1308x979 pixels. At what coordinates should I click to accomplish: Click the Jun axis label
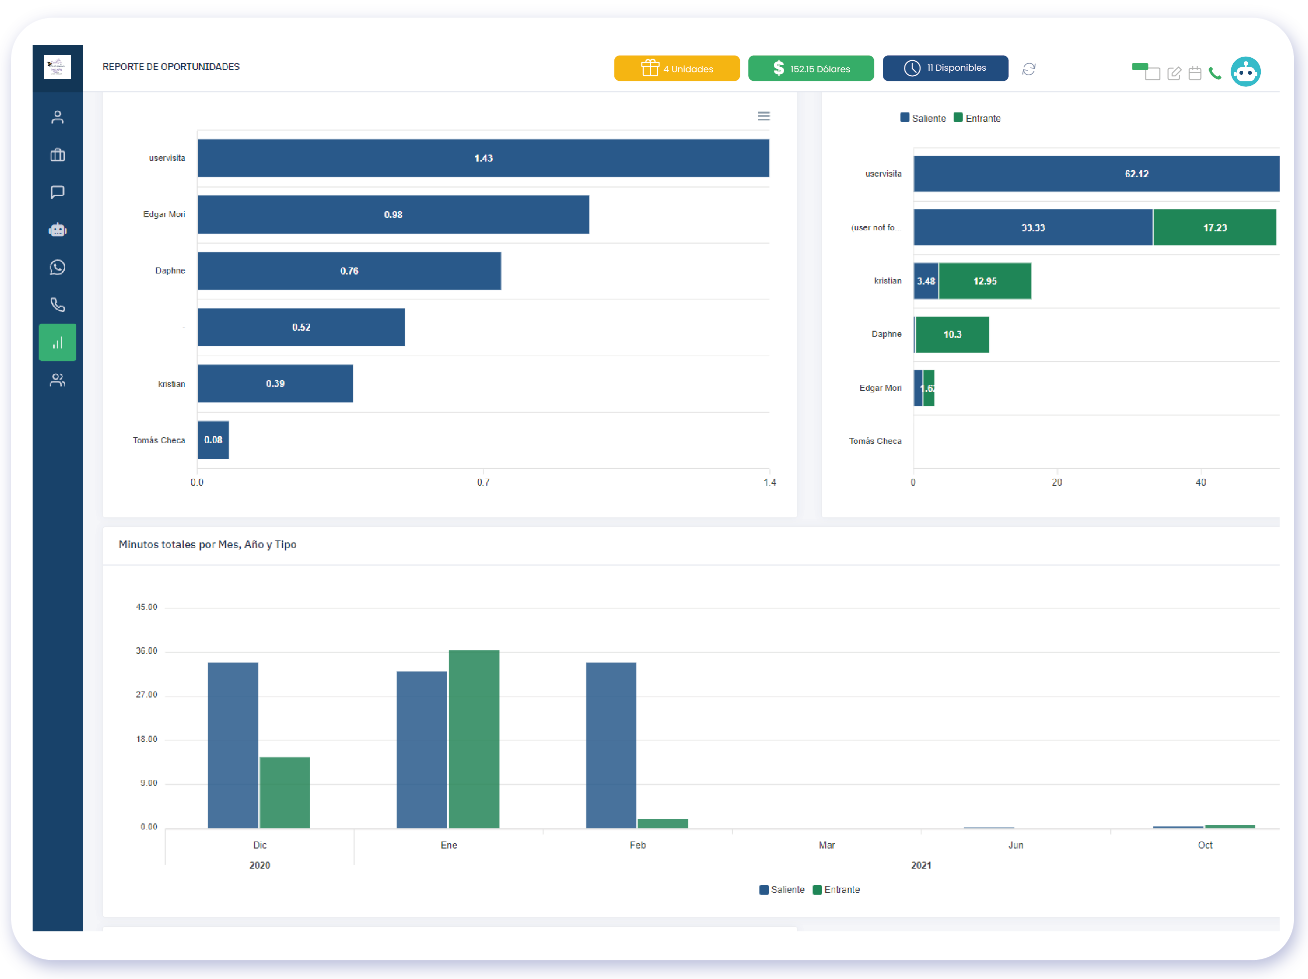(1016, 846)
